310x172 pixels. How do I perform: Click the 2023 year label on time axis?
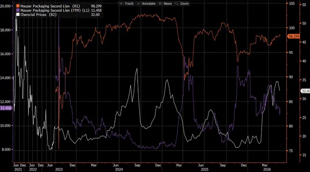tap(59, 169)
